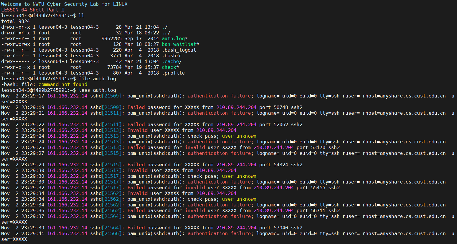This screenshot has width=457, height=244.
Task: Click 'sshd[21566]' in the last log entry
Action: point(106,233)
